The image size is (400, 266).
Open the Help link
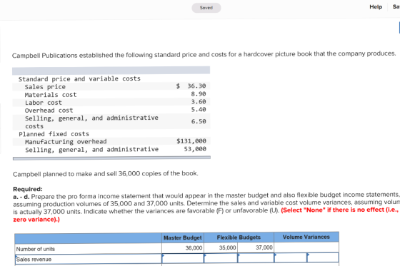376,7
